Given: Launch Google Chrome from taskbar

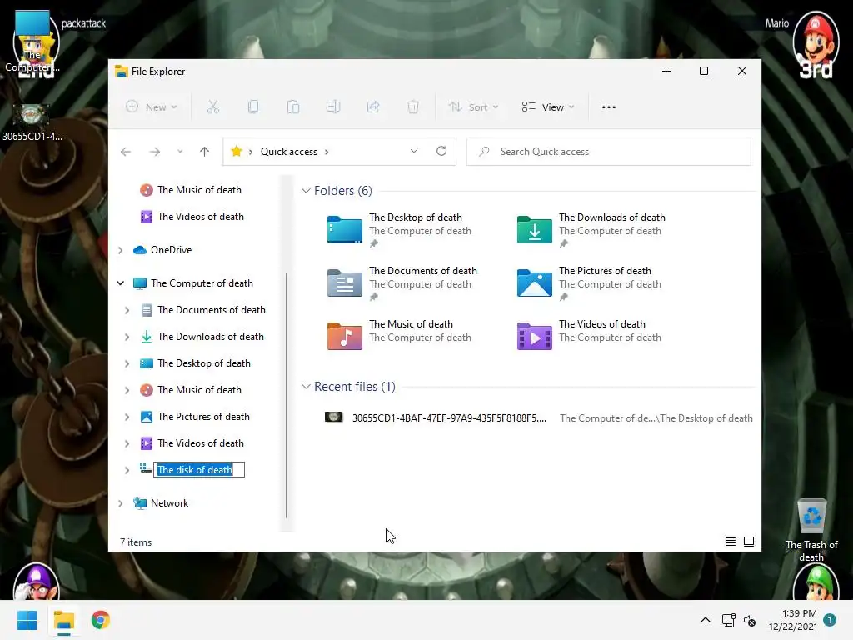Looking at the screenshot, I should click(101, 620).
